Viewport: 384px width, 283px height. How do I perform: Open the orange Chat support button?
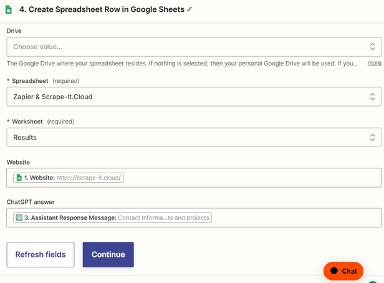tap(343, 271)
